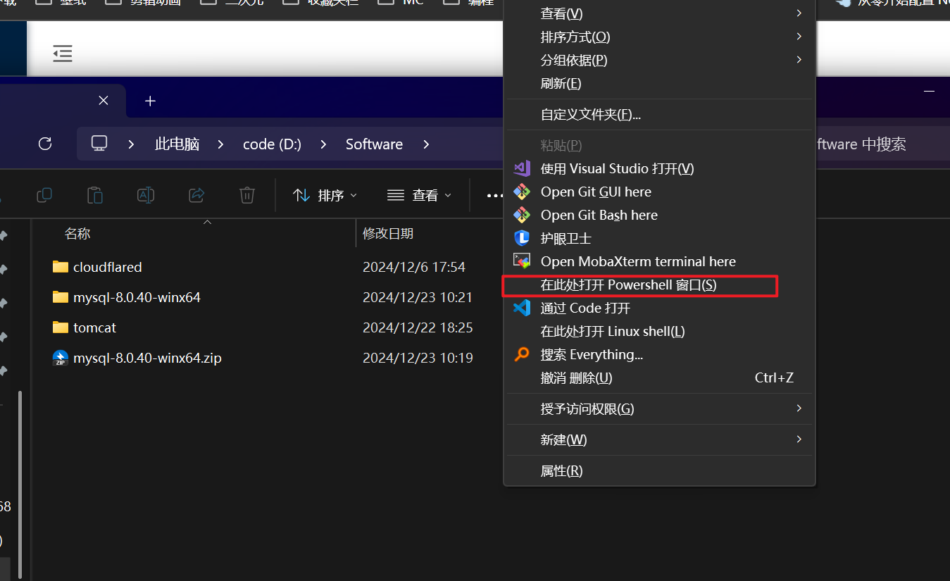This screenshot has height=581, width=950.
Task: Open the 查看 view dropdown in toolbar
Action: 419,195
